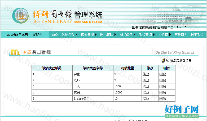Click the 1000 quantity cell
207x121 pixels.
coord(127,86)
